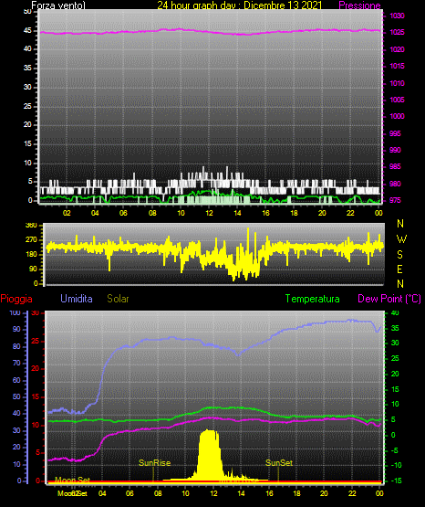This screenshot has height=507, width=425.
Task: Click pressure axis value 1005
Action: click(397, 100)
